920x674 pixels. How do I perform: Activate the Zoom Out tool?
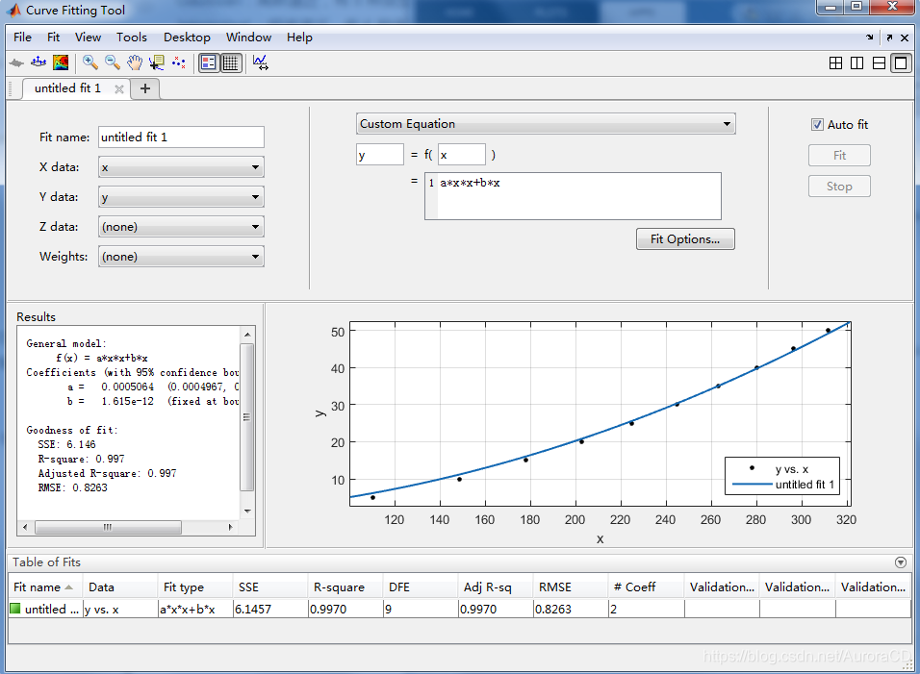tap(112, 62)
